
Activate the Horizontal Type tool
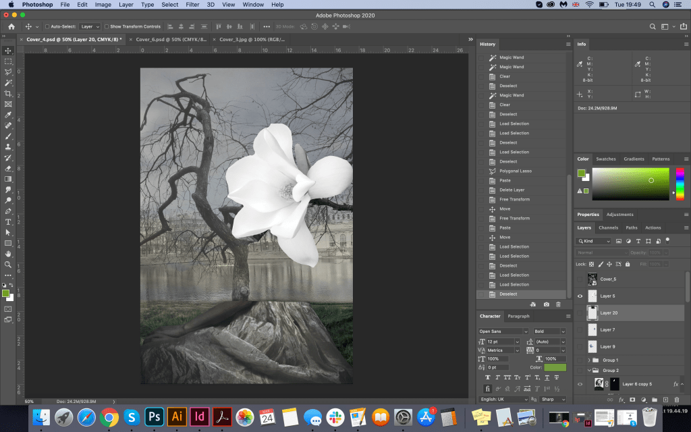click(8, 221)
